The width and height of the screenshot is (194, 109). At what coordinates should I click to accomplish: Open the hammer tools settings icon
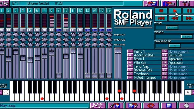pyautogui.click(x=187, y=3)
